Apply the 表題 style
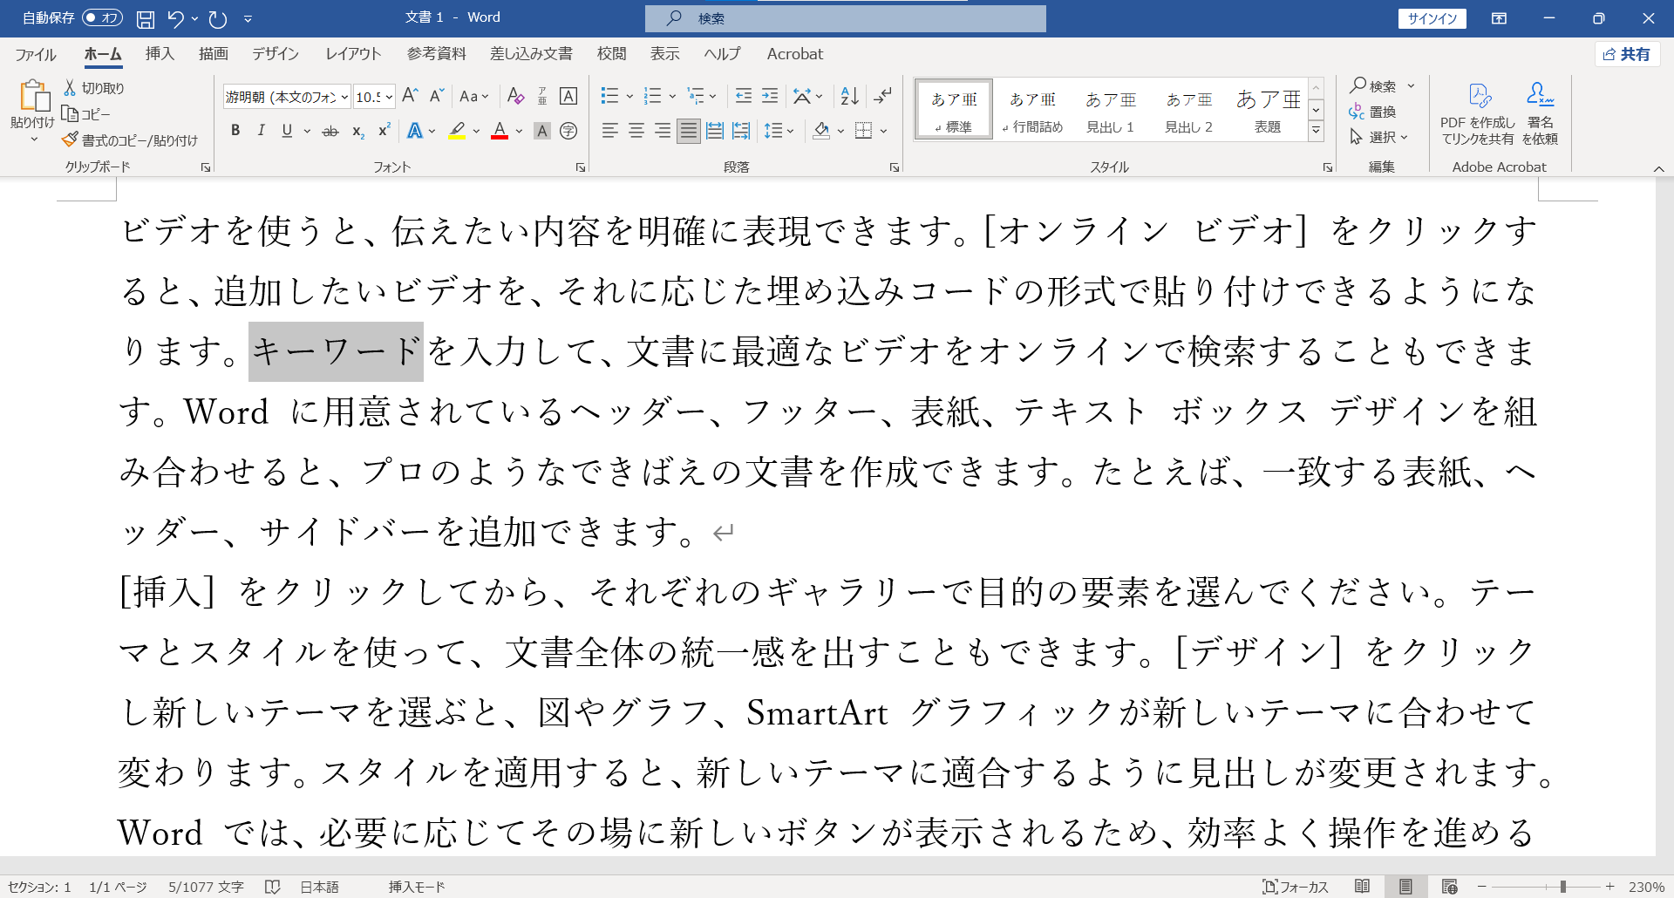The image size is (1674, 898). (x=1268, y=110)
